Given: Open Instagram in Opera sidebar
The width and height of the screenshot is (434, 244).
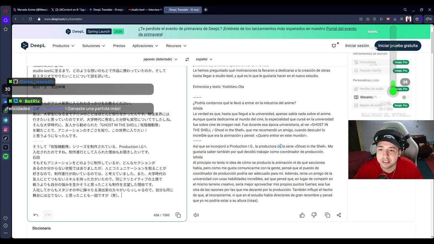Looking at the screenshot, I should (6, 129).
